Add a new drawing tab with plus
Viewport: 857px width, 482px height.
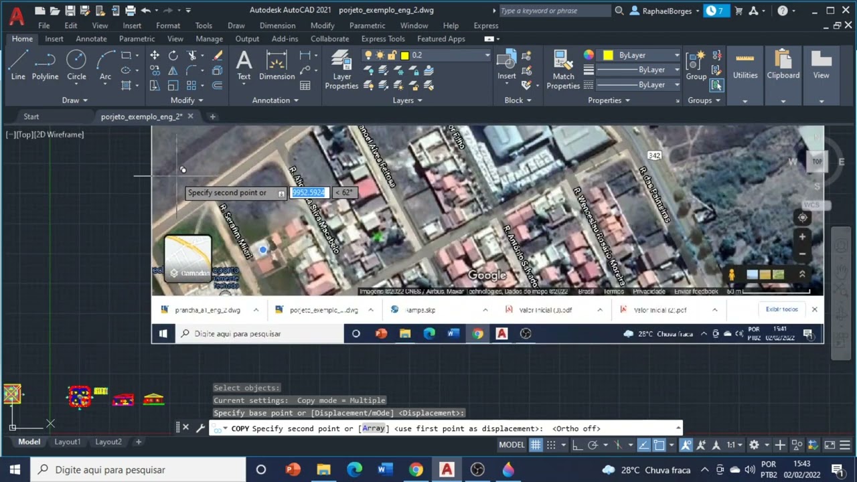point(212,116)
